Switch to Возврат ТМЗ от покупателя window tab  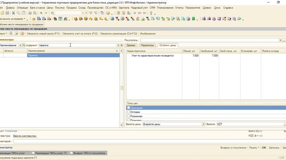coord(88,153)
